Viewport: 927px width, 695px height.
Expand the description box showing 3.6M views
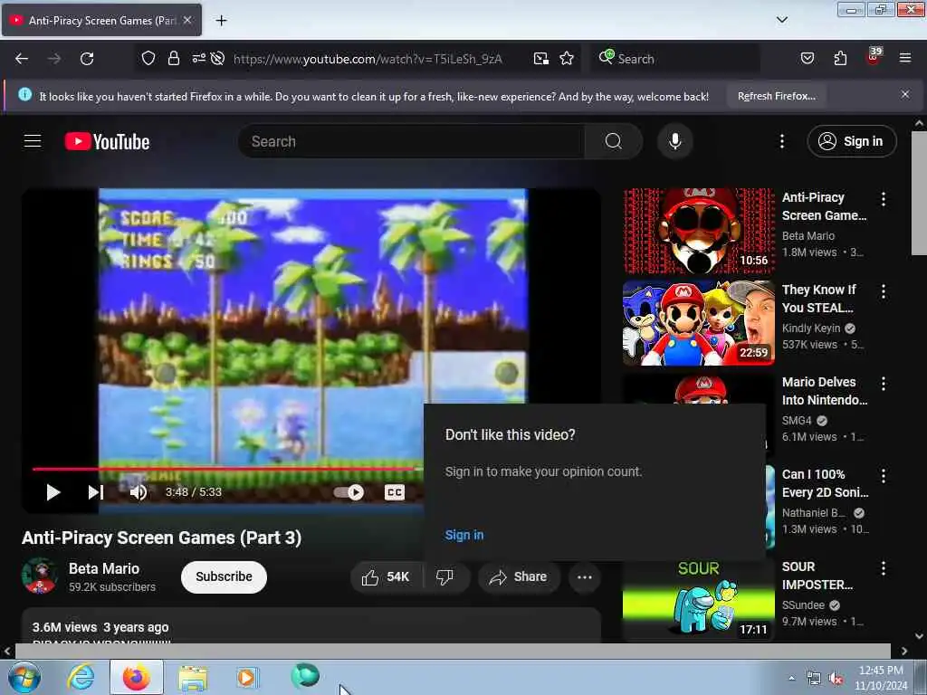[x=311, y=626]
